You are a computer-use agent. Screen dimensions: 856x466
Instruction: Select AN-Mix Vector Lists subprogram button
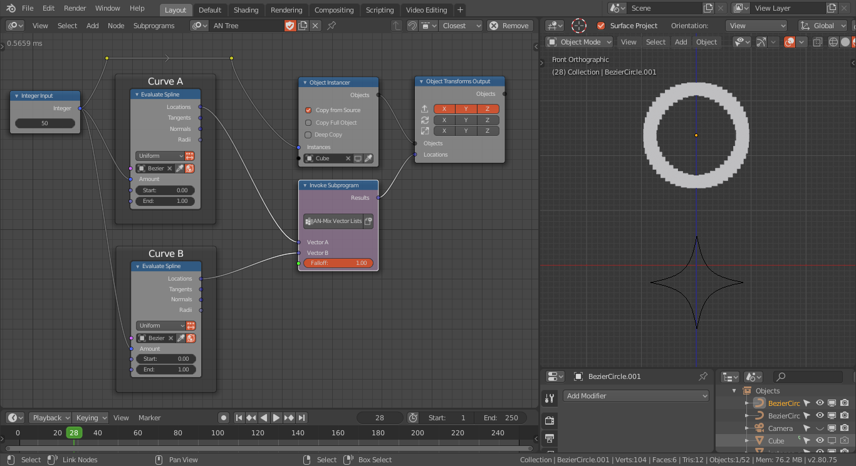[333, 221]
